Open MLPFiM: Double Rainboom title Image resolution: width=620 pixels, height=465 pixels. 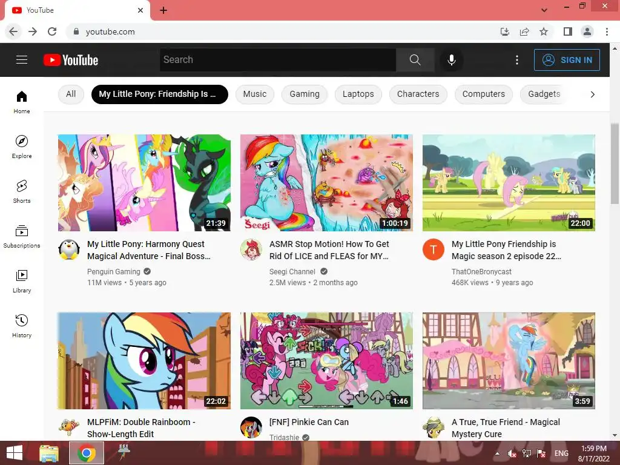(141, 428)
